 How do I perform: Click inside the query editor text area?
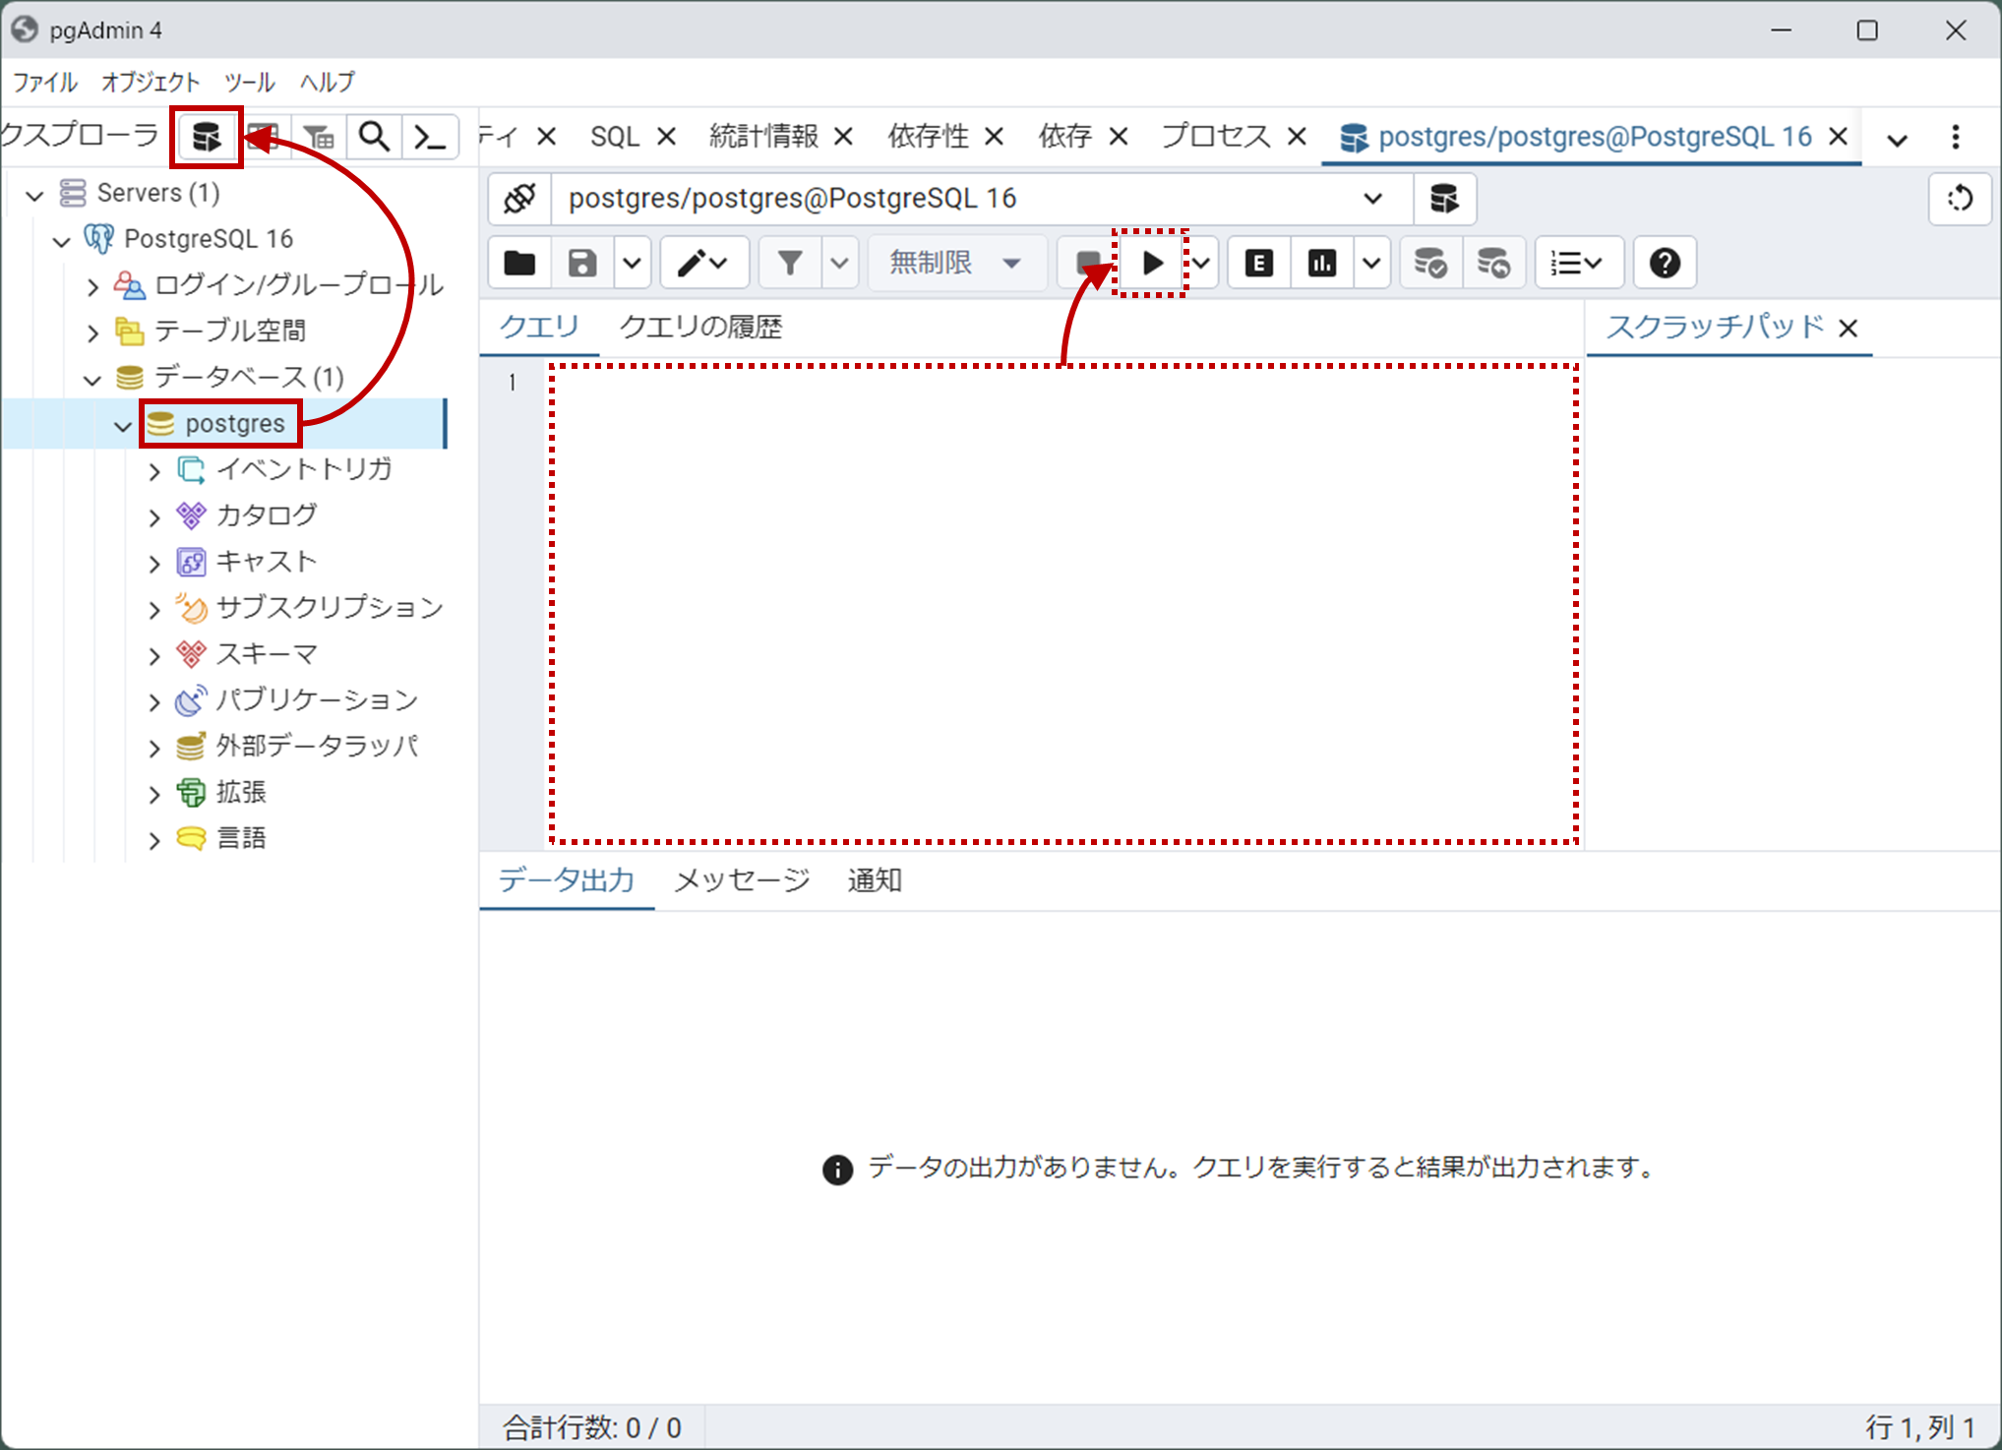pyautogui.click(x=1064, y=604)
